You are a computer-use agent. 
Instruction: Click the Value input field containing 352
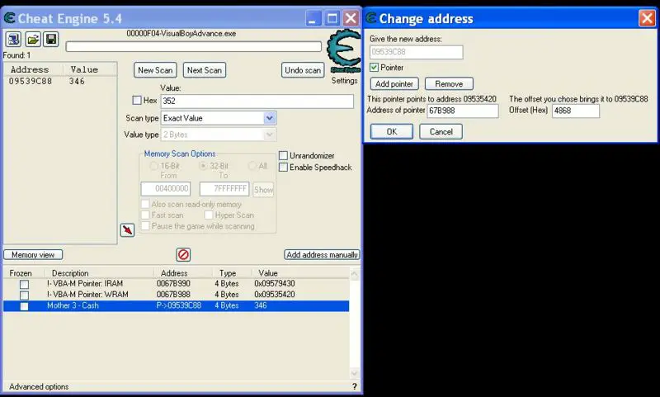tap(257, 101)
